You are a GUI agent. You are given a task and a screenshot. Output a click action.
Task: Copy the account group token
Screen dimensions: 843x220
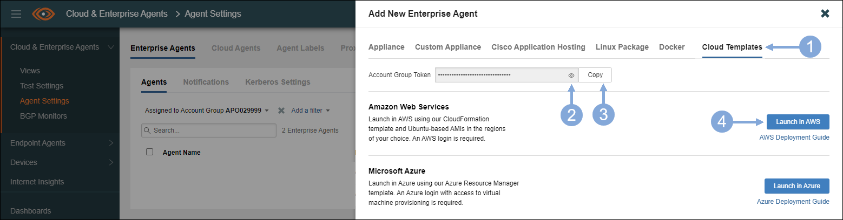pyautogui.click(x=595, y=75)
